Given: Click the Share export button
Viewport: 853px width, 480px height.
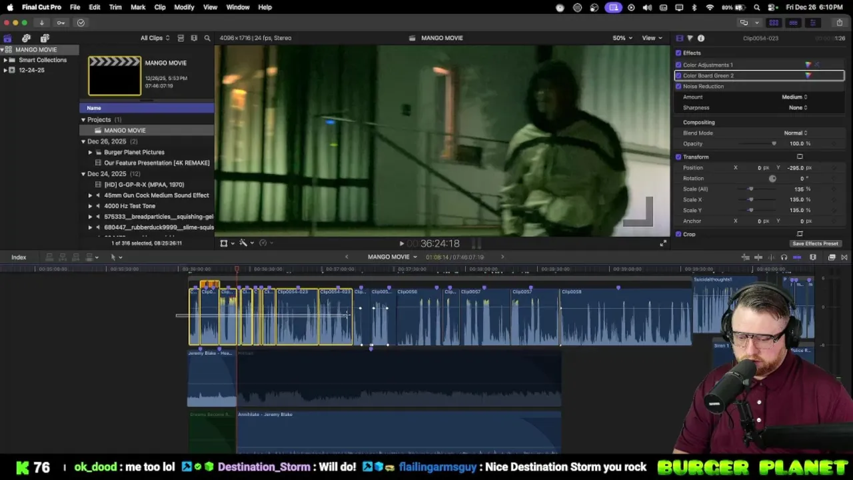Looking at the screenshot, I should pos(839,23).
